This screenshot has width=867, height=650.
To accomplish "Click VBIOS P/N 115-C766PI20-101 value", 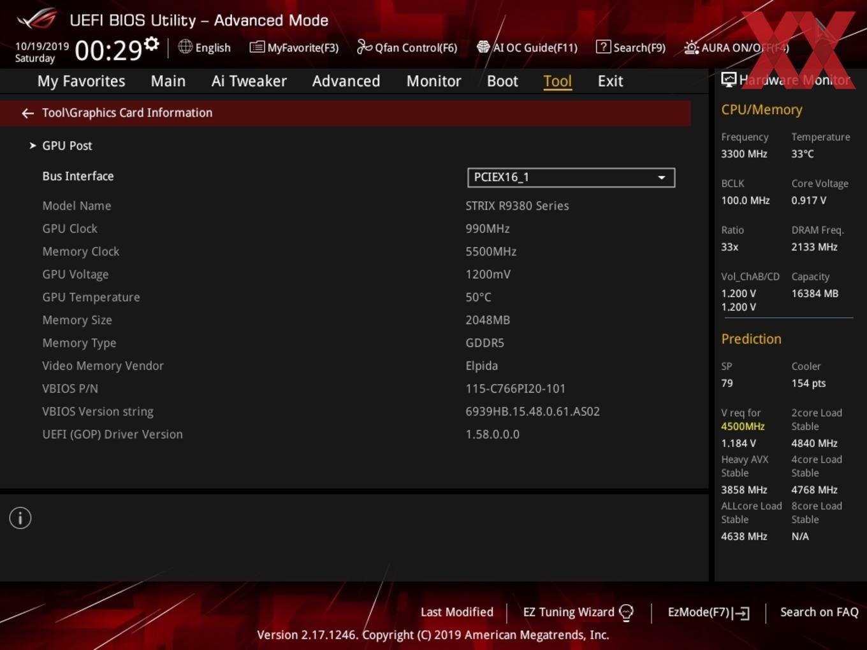I will pyautogui.click(x=515, y=389).
